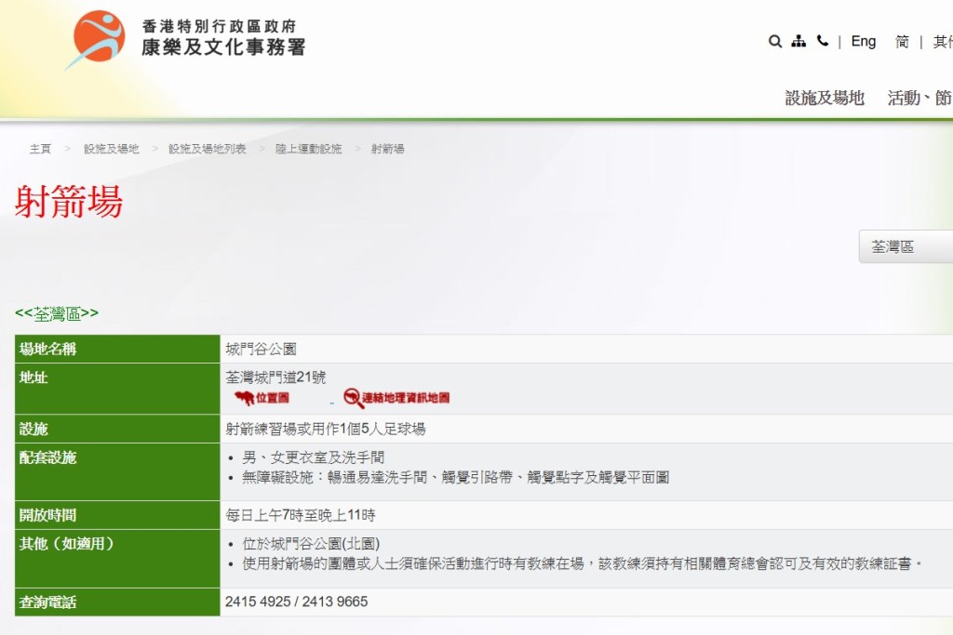Select the 開放時間 header cell
The height and width of the screenshot is (635, 953).
117,515
